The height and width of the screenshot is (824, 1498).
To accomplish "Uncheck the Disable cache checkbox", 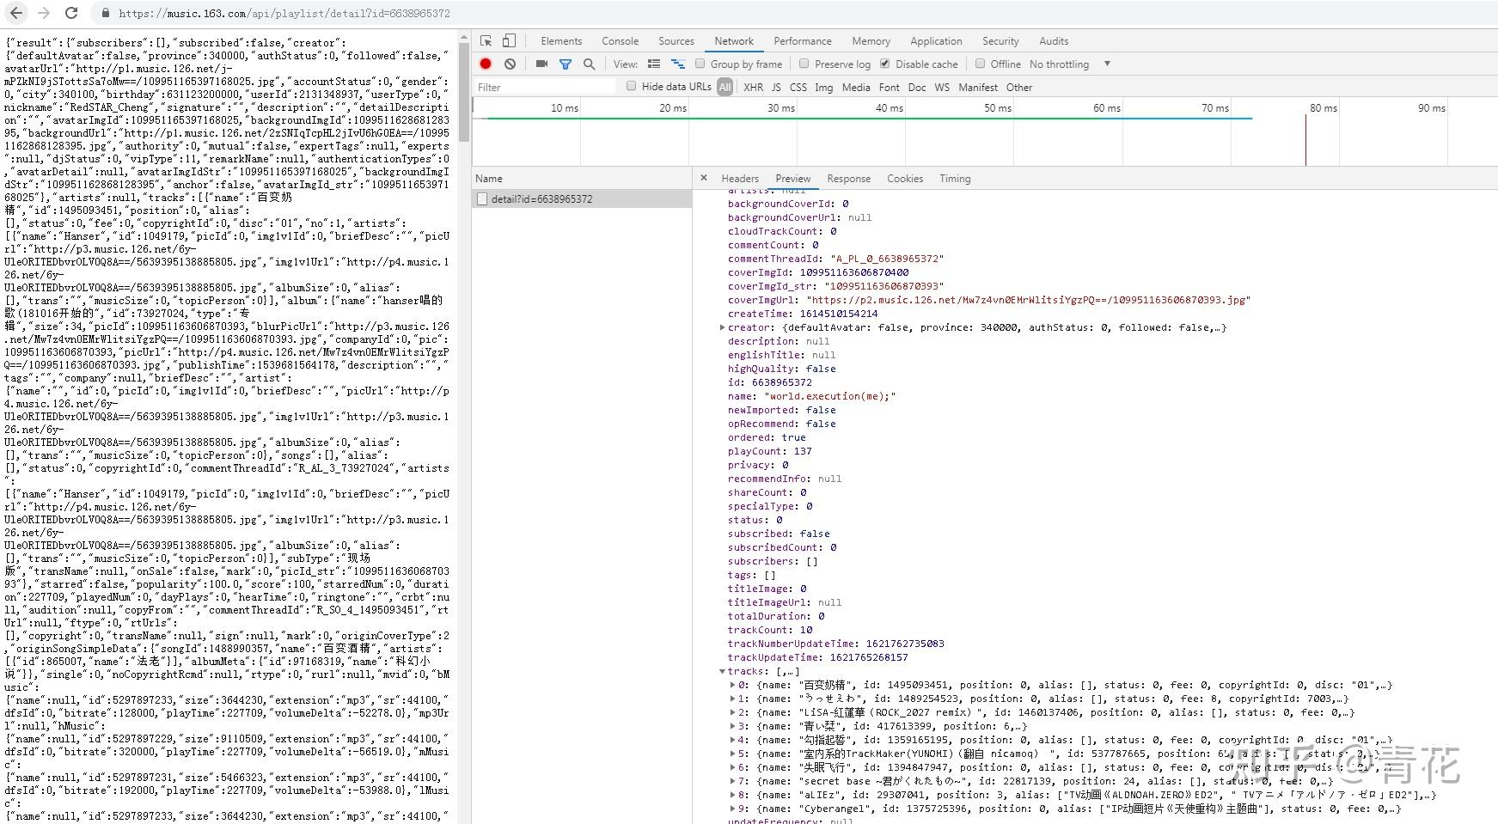I will [884, 64].
